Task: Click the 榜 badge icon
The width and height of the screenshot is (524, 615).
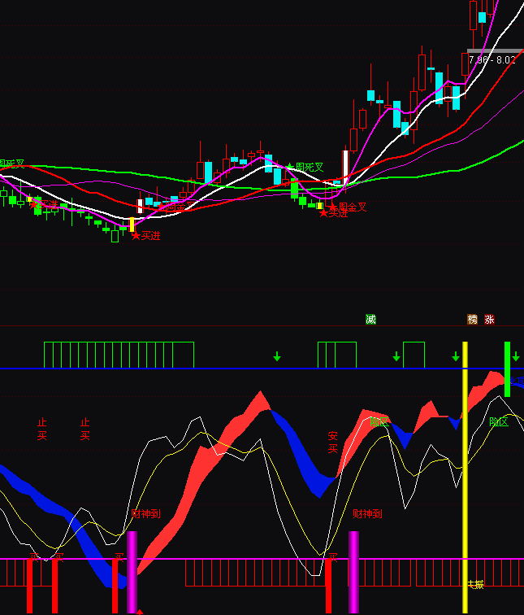Action: point(472,320)
